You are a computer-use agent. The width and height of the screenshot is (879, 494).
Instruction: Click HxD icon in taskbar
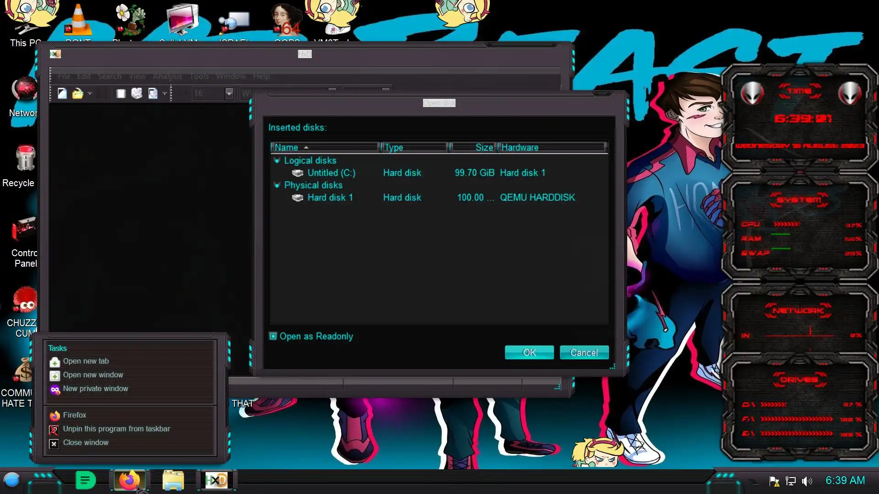coord(216,480)
